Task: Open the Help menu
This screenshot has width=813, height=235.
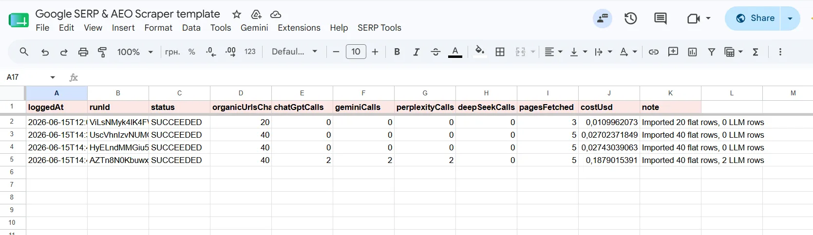Action: tap(339, 28)
